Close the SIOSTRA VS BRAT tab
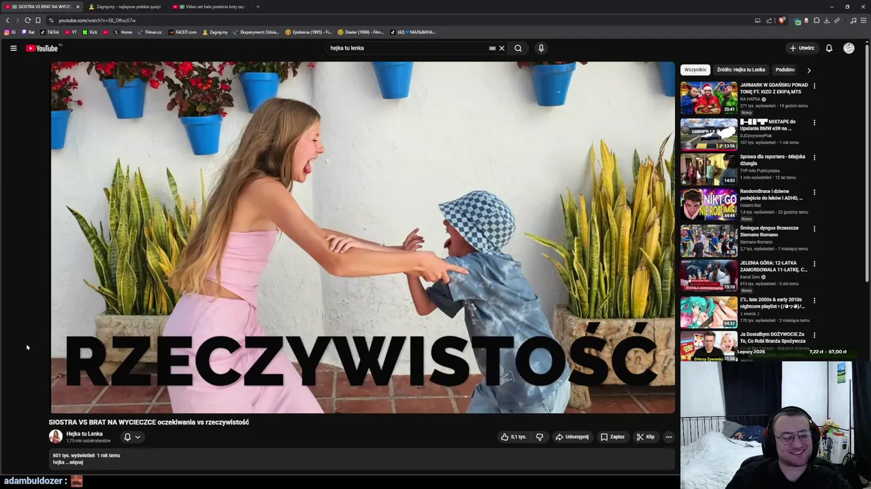 click(x=78, y=7)
